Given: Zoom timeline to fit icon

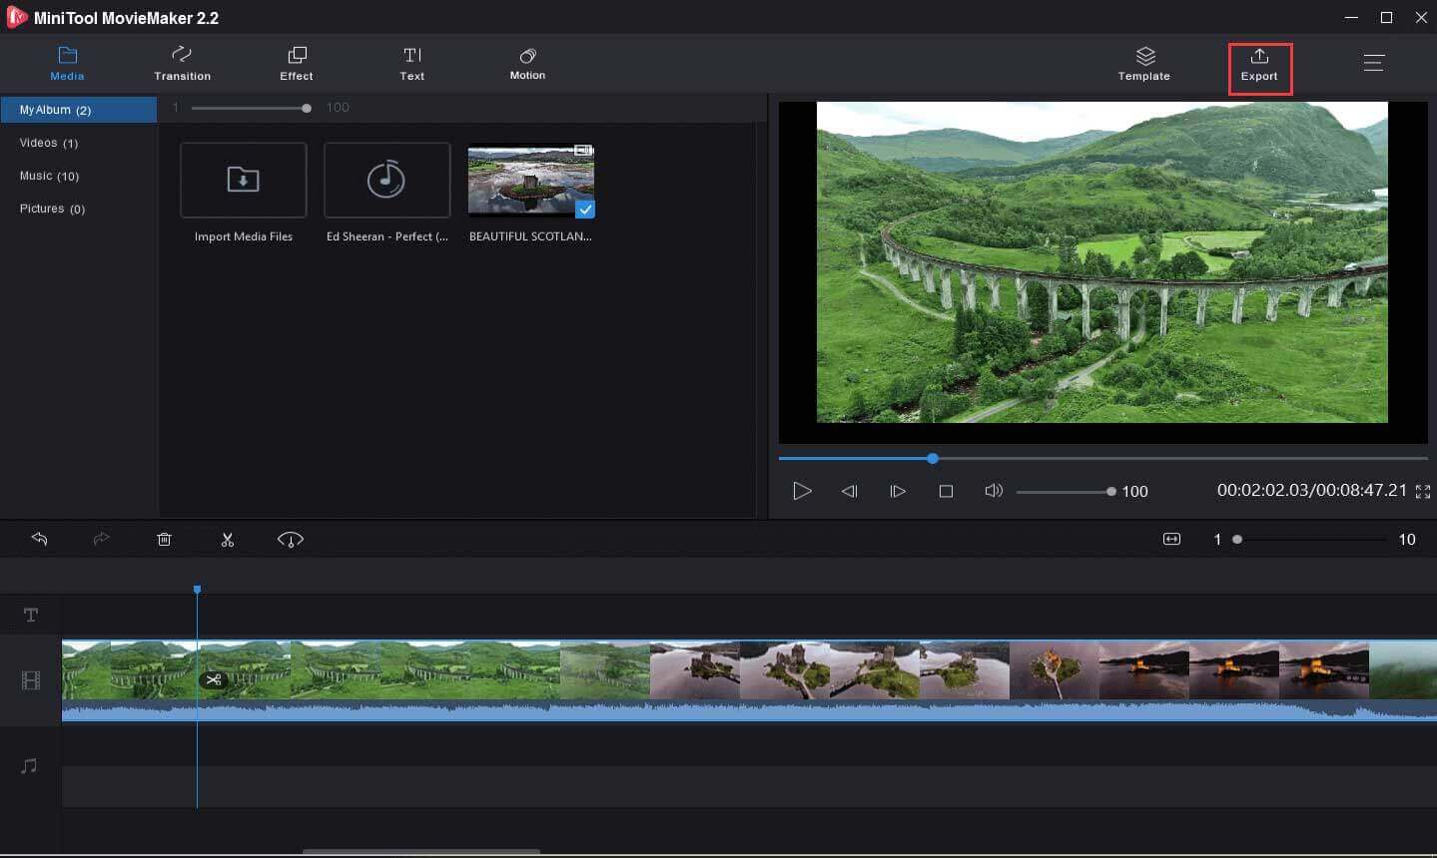Looking at the screenshot, I should [1171, 539].
